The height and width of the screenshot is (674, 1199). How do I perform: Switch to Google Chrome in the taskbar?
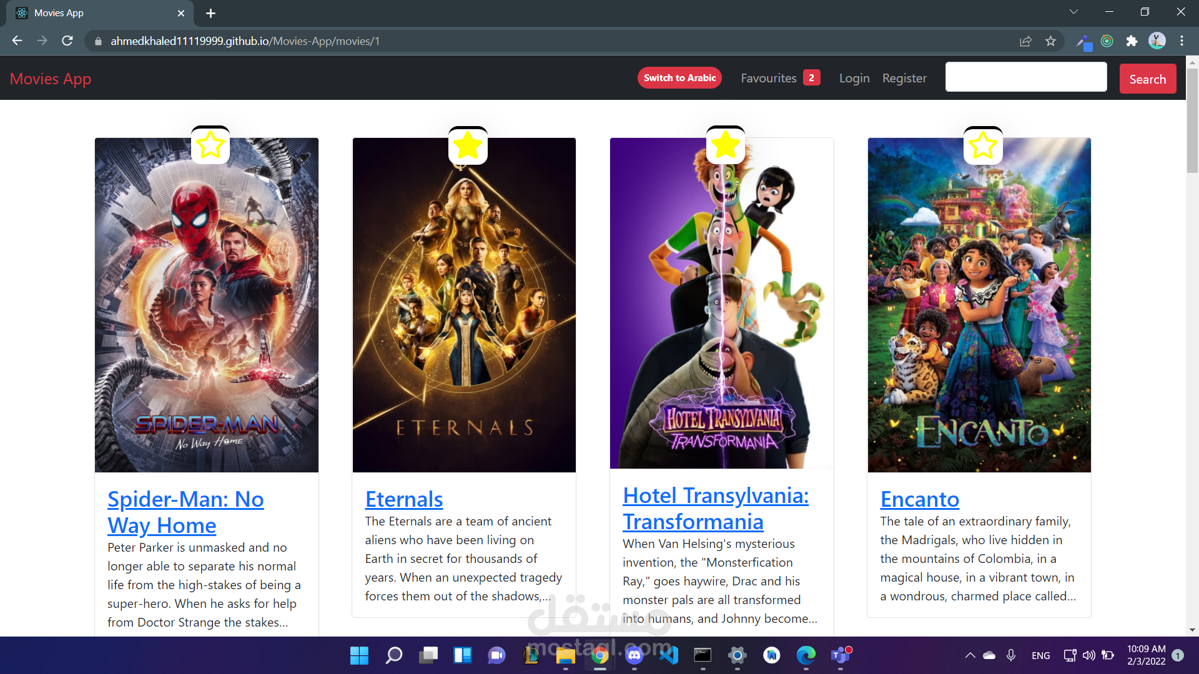[x=600, y=655]
